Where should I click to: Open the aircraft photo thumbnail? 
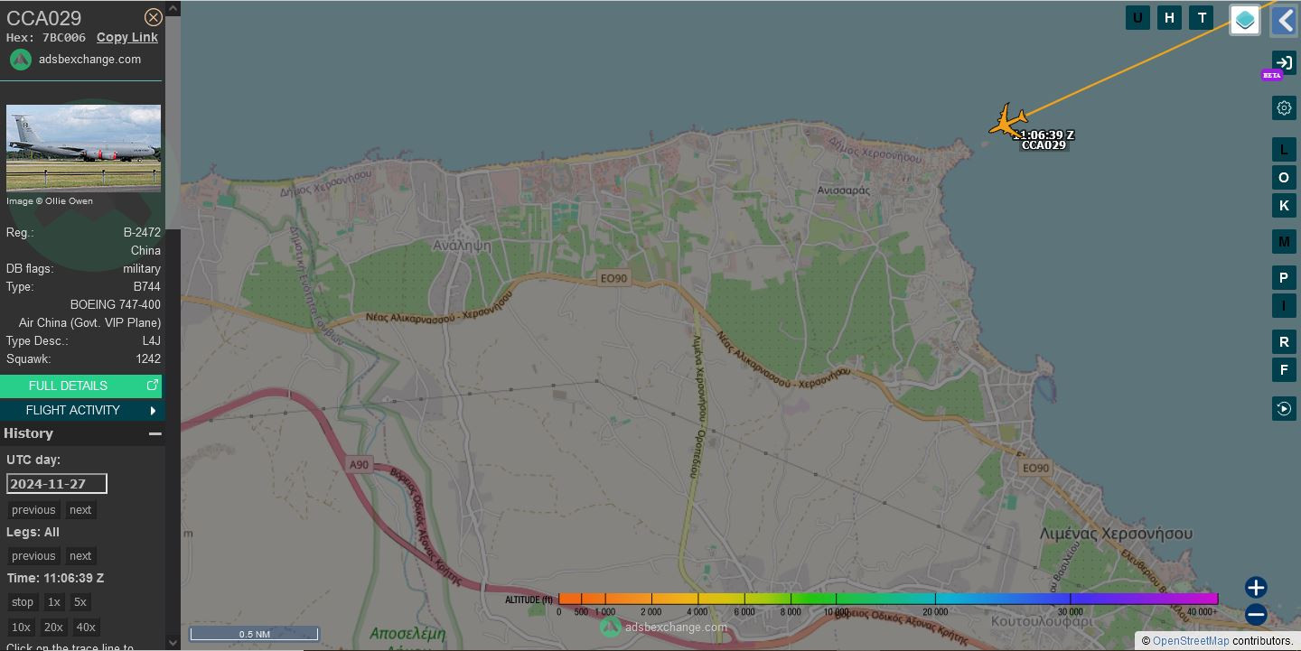point(83,147)
